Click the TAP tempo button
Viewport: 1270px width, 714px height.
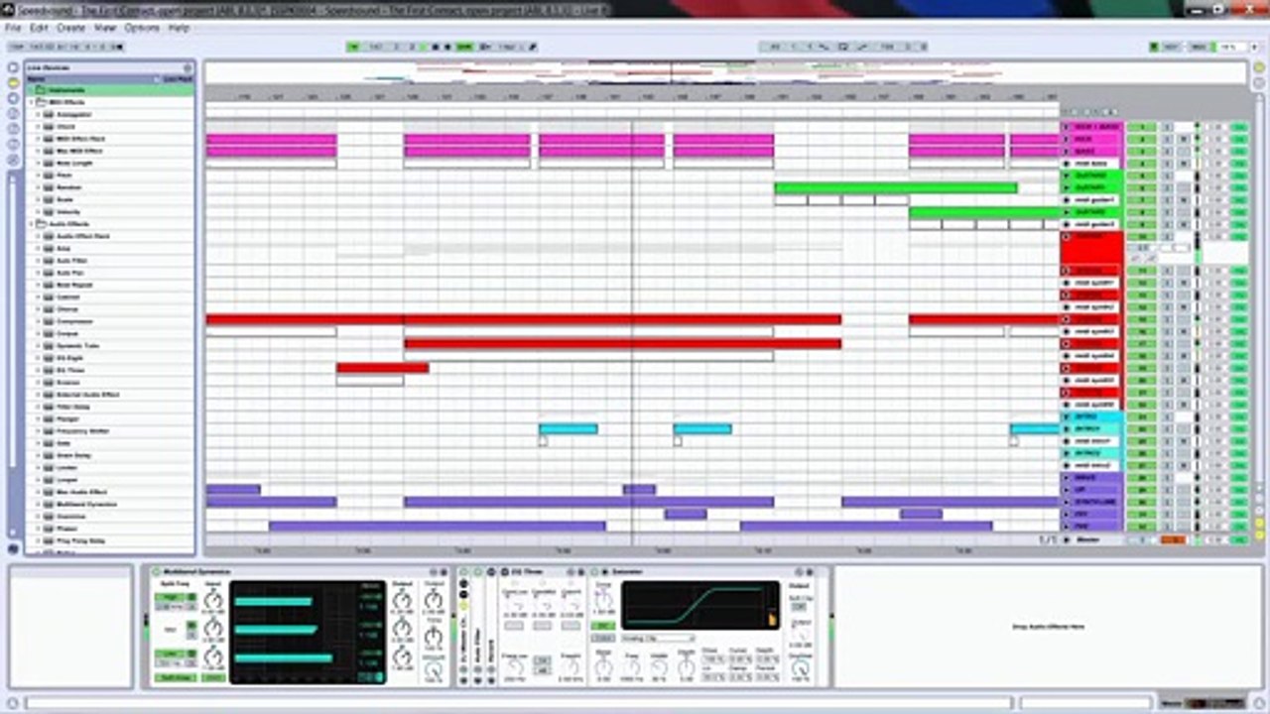click(x=17, y=47)
